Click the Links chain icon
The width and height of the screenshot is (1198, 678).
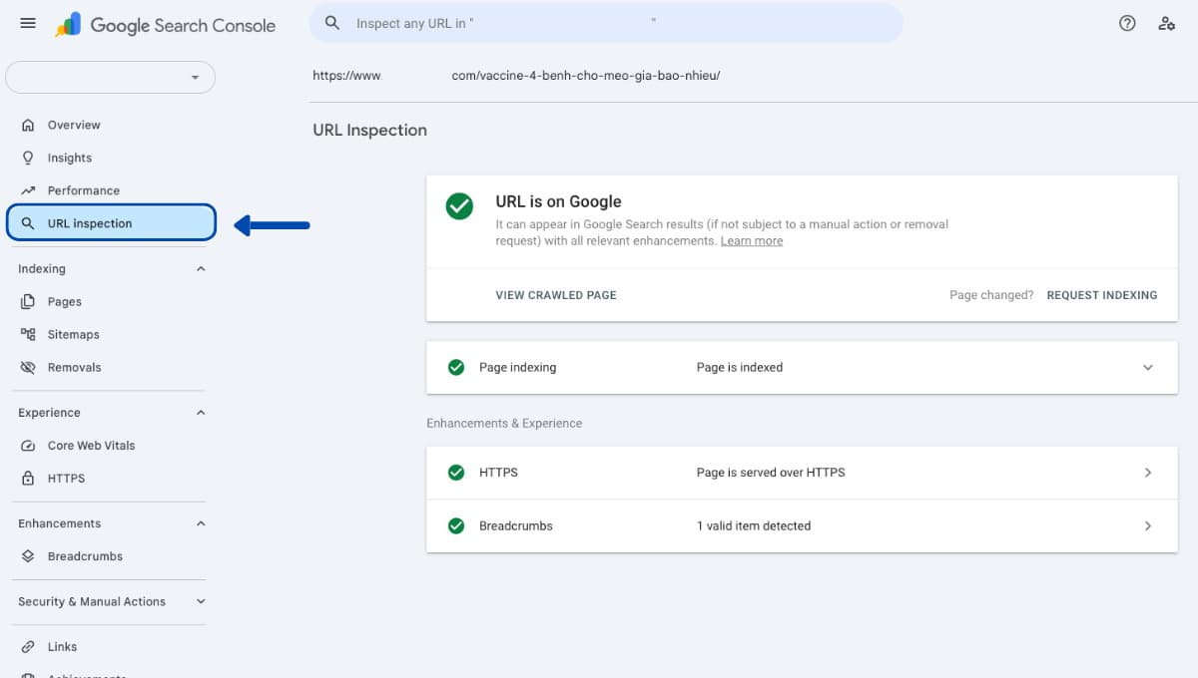coord(28,647)
